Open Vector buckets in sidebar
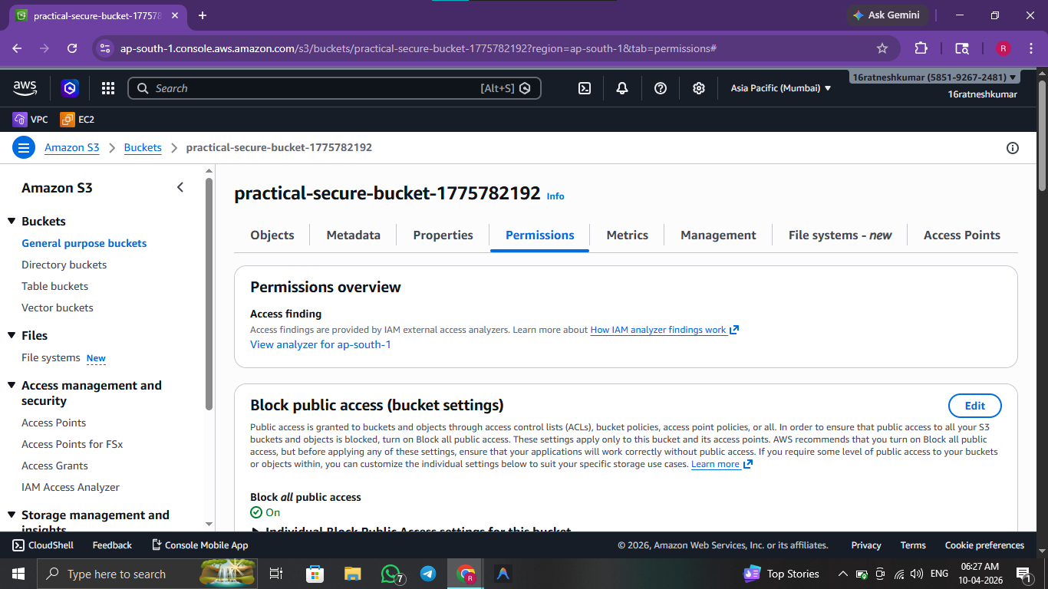This screenshot has width=1048, height=589. pos(58,308)
